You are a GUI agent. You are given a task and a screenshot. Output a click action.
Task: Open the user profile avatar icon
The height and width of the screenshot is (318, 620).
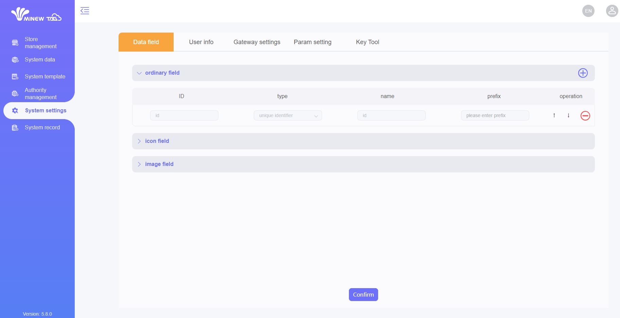pyautogui.click(x=612, y=11)
